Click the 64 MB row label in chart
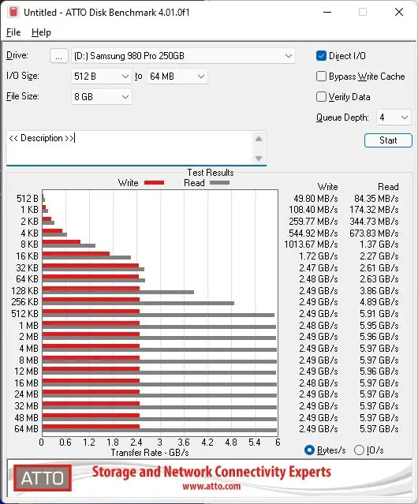 pyautogui.click(x=26, y=429)
